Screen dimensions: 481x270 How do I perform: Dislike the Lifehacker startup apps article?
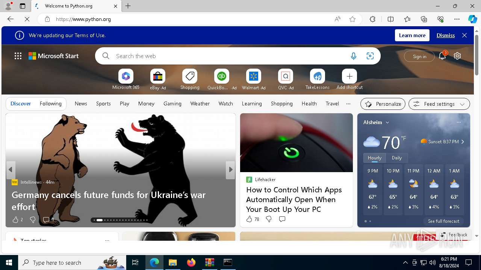point(269,219)
